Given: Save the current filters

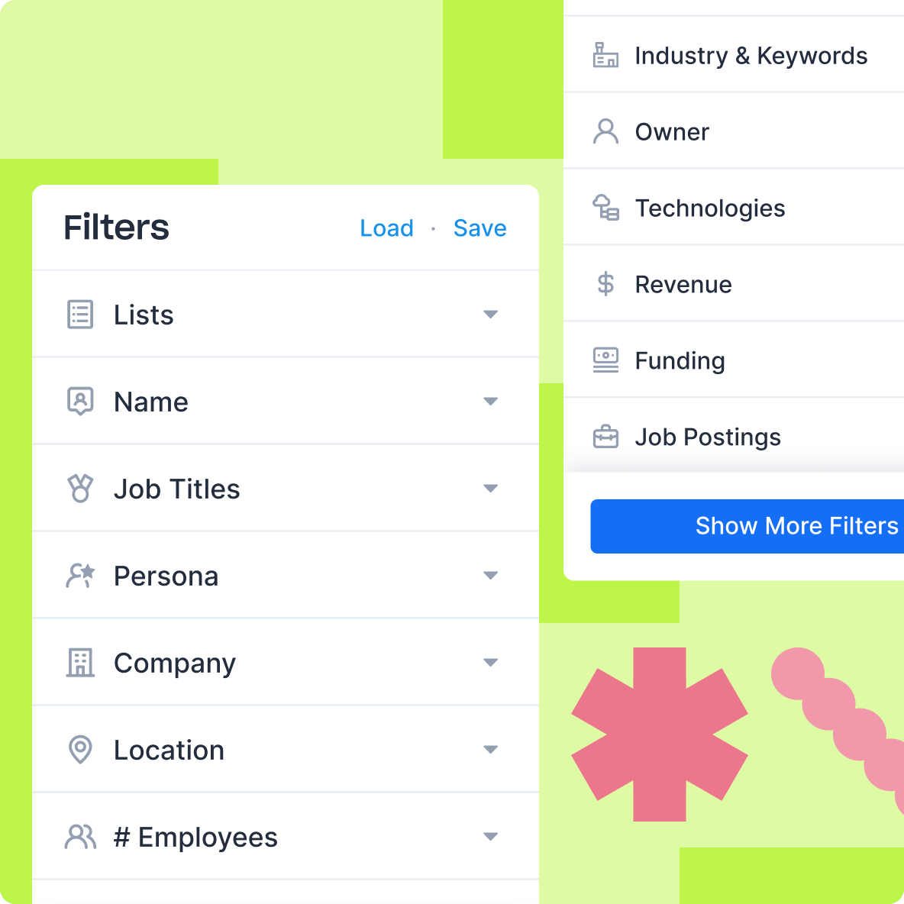Looking at the screenshot, I should [479, 228].
